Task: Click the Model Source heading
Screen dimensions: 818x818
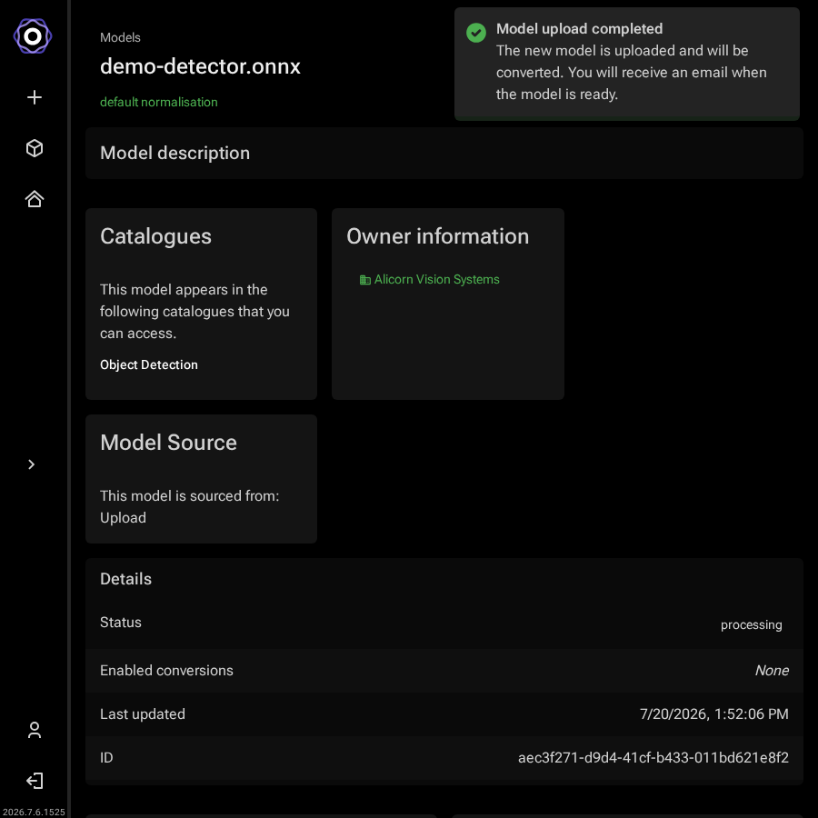Action: click(x=168, y=443)
